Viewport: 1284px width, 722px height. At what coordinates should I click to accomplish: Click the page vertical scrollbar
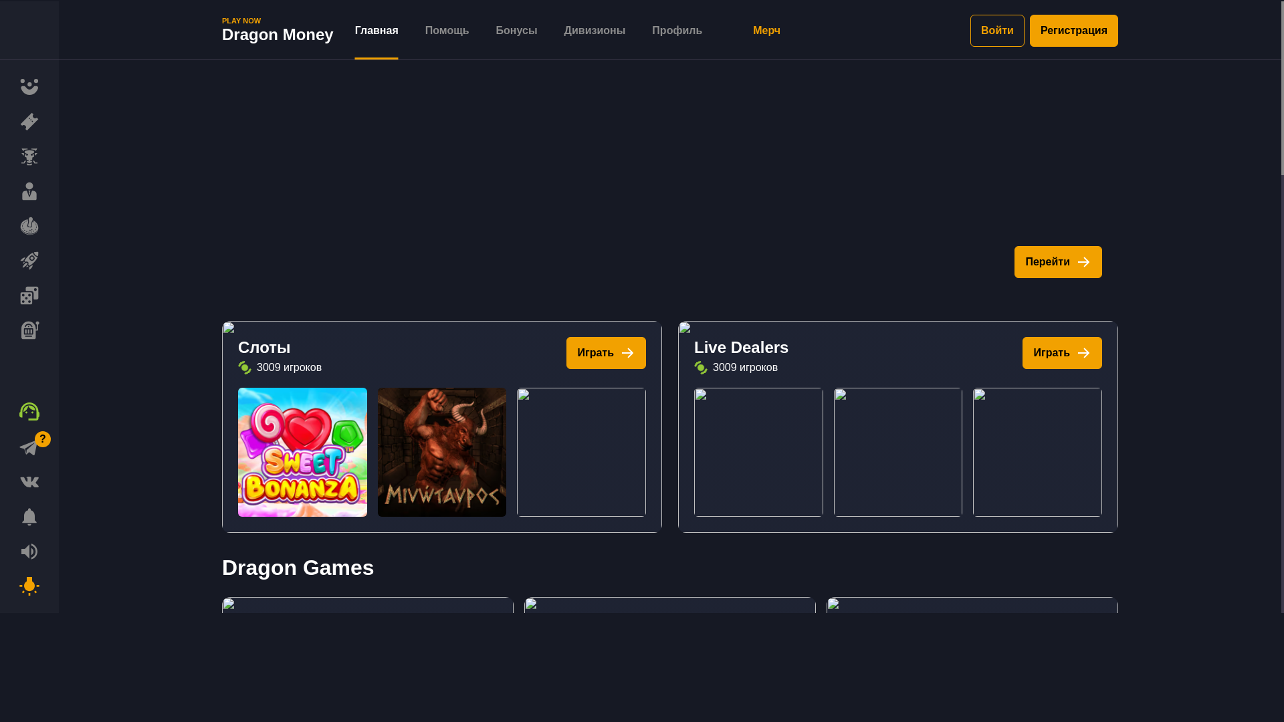coord(1282,88)
